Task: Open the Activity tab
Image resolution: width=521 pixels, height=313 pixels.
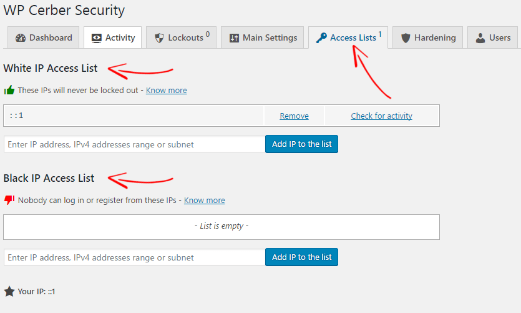Action: click(x=113, y=37)
